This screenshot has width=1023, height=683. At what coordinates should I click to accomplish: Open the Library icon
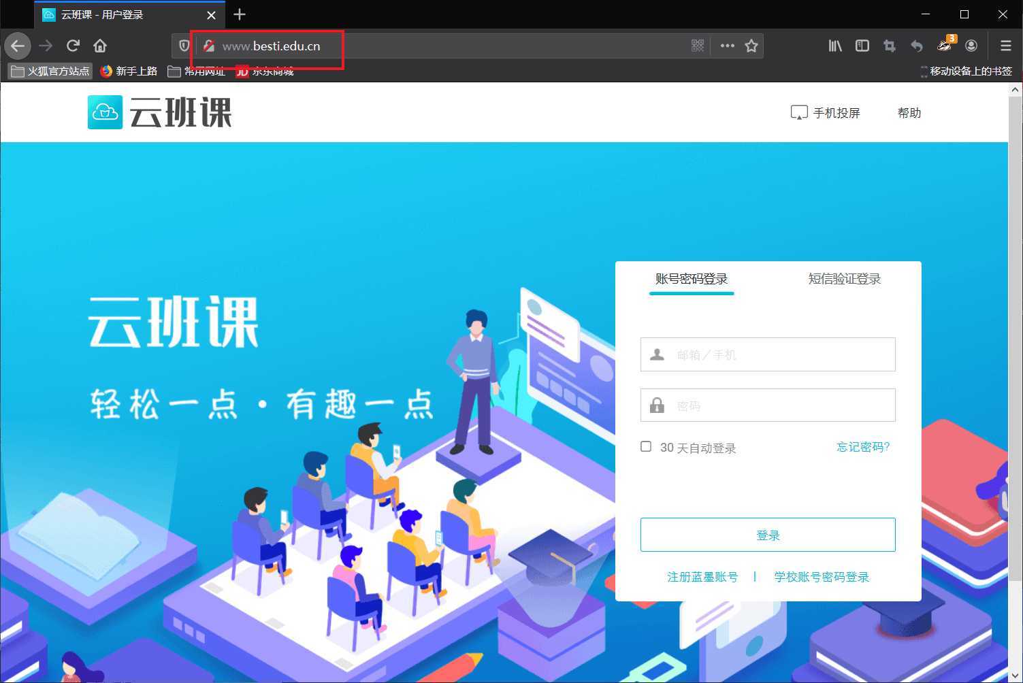(835, 46)
